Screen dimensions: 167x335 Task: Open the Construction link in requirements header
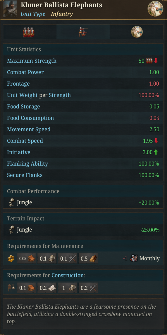tap(68, 275)
